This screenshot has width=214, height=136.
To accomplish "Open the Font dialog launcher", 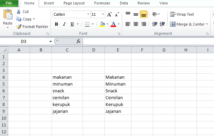I will pos(119,34).
